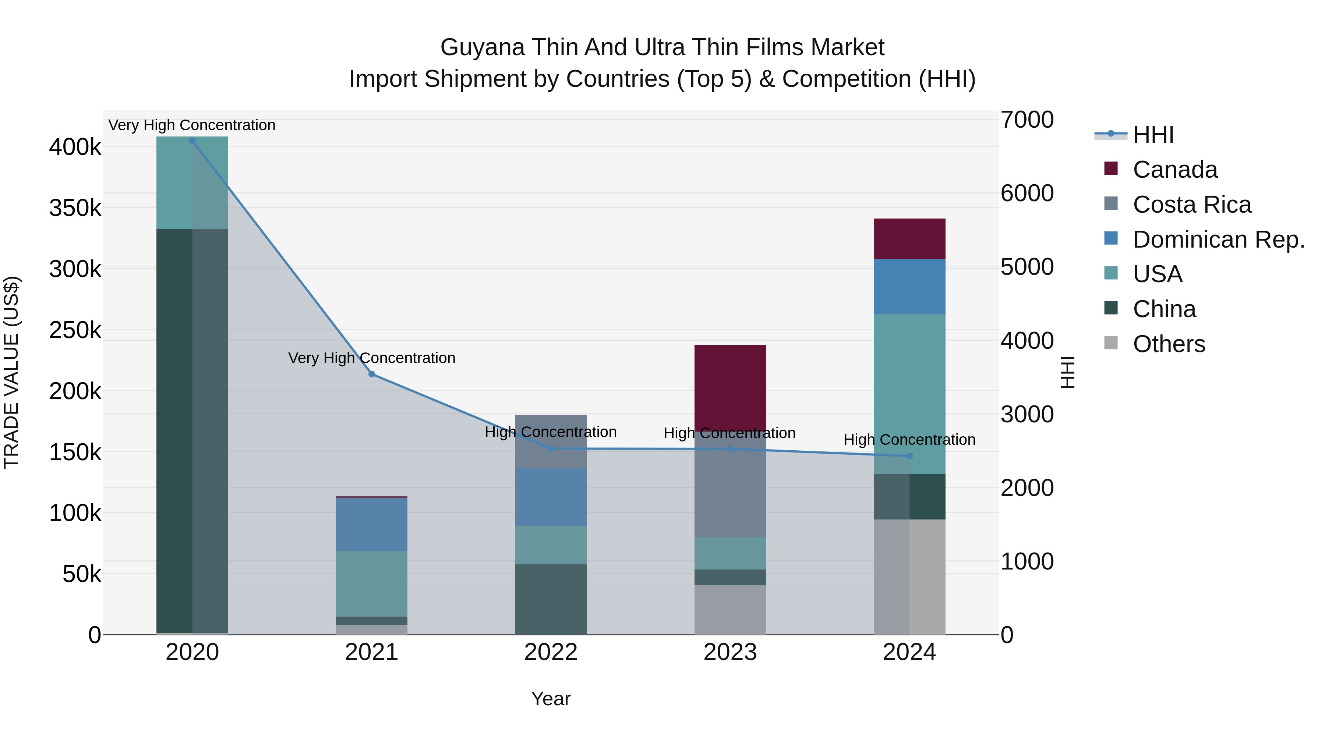Click the Canada segment of the 2023 bar
This screenshot has width=1325, height=745.
click(x=730, y=388)
